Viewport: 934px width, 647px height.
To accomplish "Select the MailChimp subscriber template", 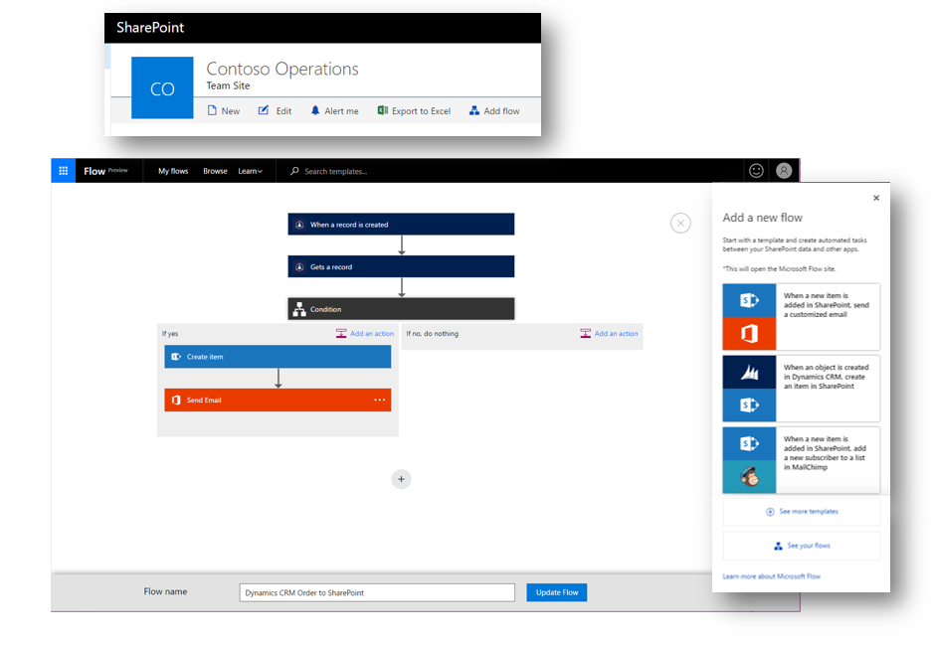I will point(801,462).
